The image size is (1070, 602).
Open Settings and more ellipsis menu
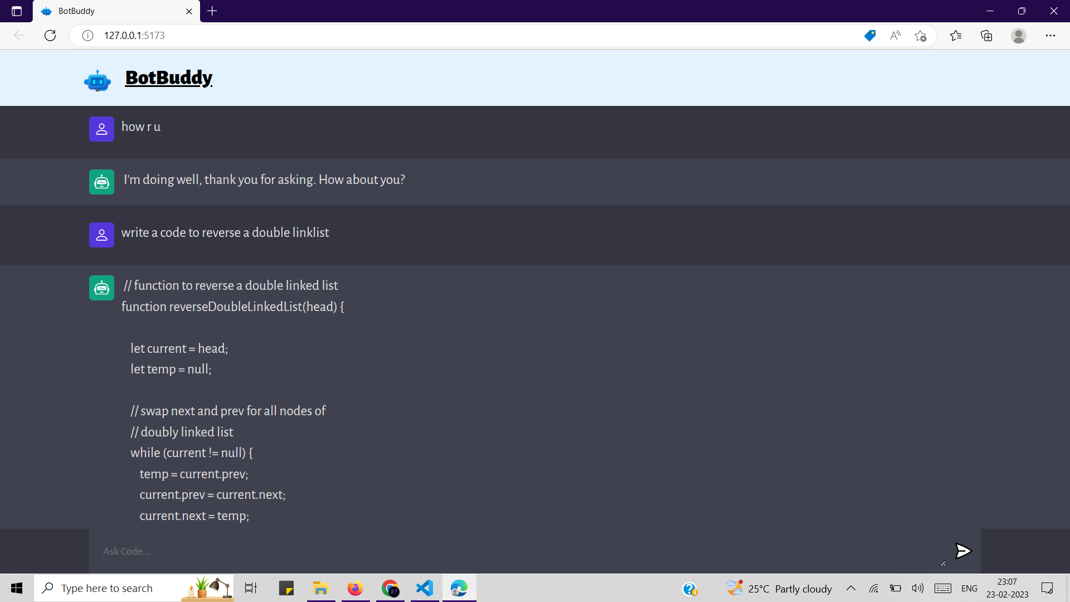[1050, 36]
